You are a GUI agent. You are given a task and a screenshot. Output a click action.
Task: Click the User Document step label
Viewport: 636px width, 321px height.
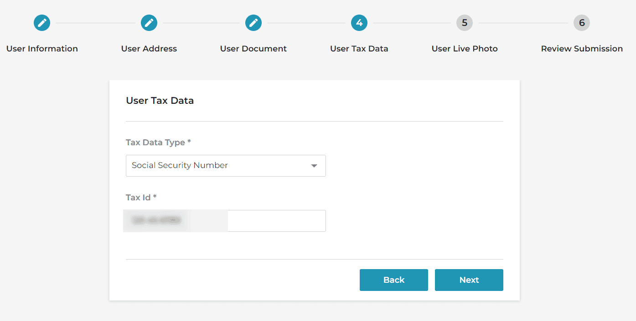click(253, 49)
